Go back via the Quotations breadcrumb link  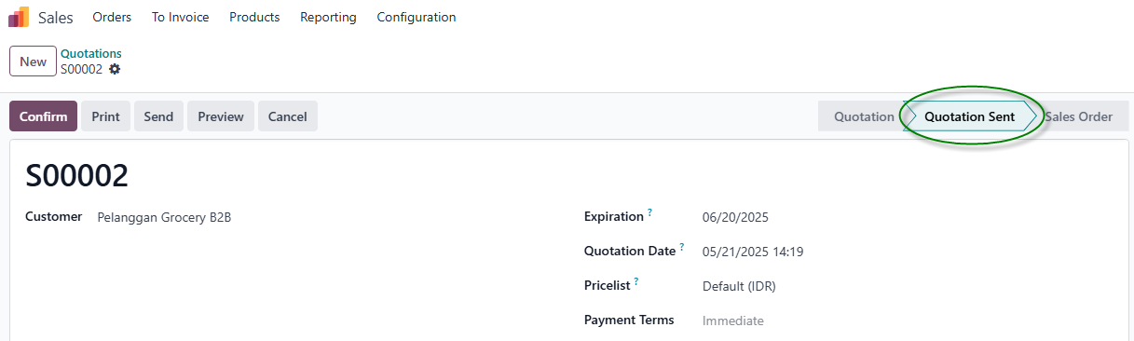[91, 54]
